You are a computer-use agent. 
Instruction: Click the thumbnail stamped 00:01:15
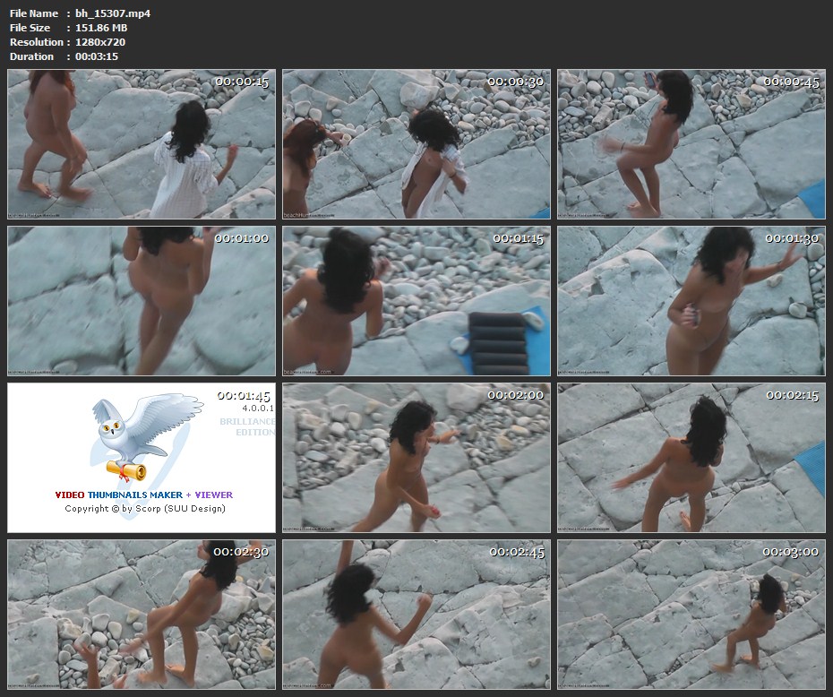[x=416, y=301]
